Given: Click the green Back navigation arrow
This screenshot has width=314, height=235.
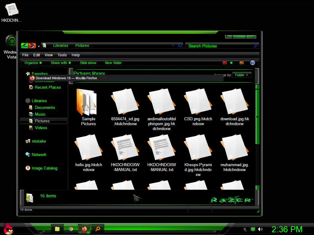Looking at the screenshot, I should pyautogui.click(x=25, y=46).
